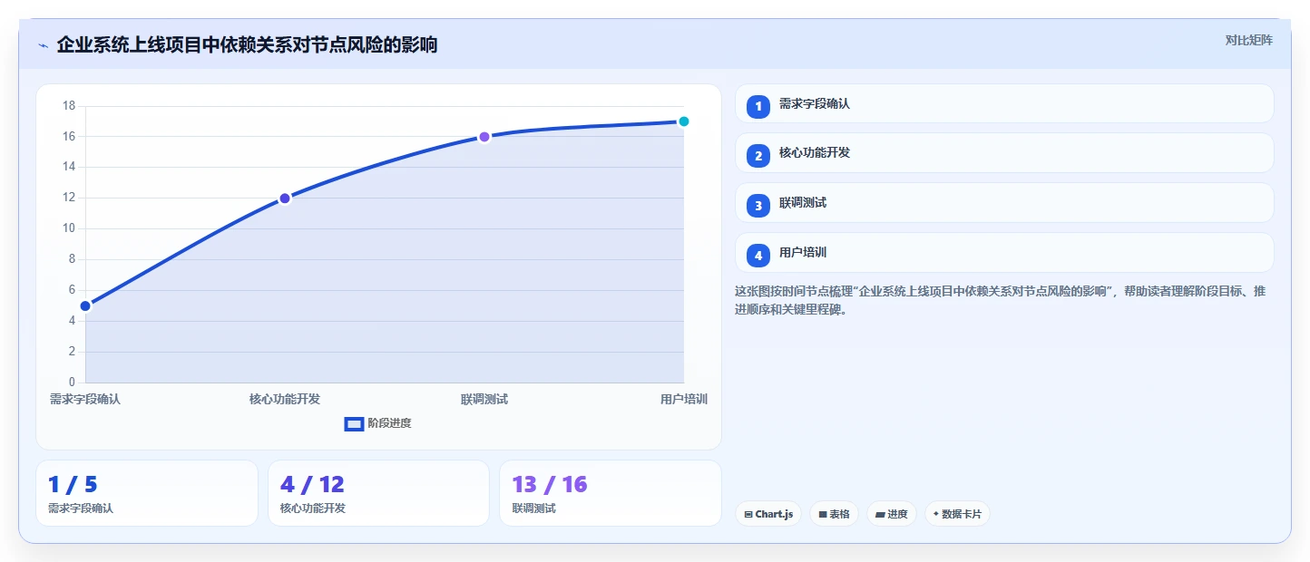
Task: Click the y-axis value 18
Action: (x=69, y=106)
